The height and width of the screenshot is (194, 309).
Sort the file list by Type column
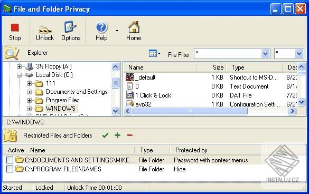click(254, 67)
